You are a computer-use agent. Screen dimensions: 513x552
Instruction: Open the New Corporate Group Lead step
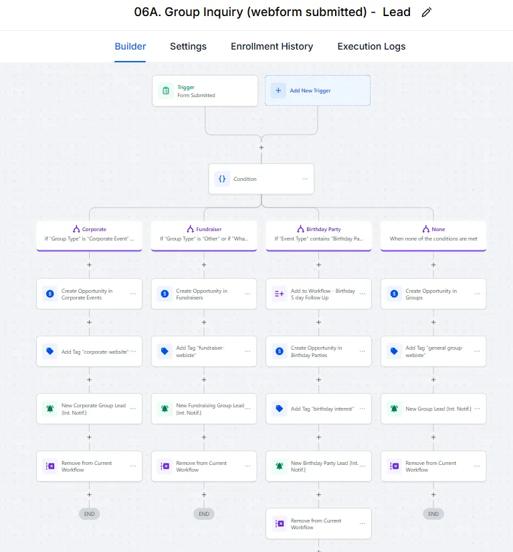tap(89, 409)
